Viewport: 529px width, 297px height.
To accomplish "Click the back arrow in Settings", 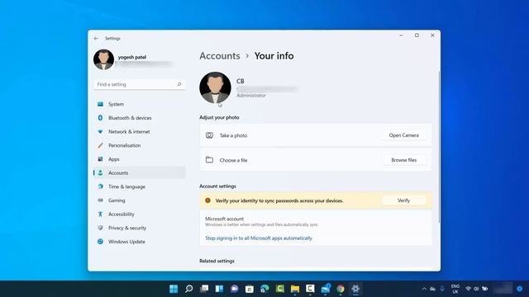I will click(x=96, y=39).
